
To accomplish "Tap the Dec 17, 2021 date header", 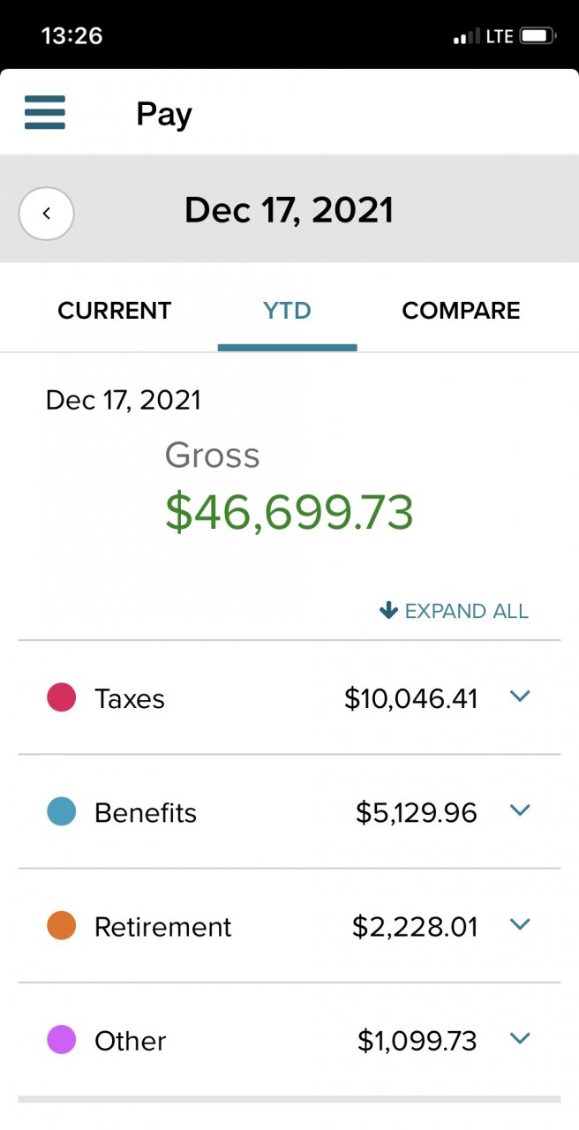I will (289, 210).
